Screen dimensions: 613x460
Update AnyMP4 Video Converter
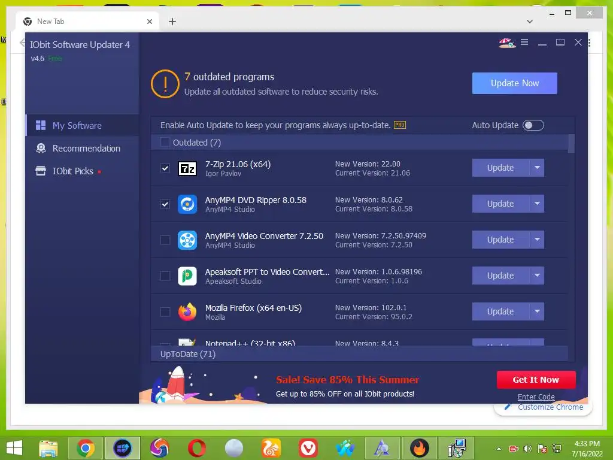tap(501, 240)
